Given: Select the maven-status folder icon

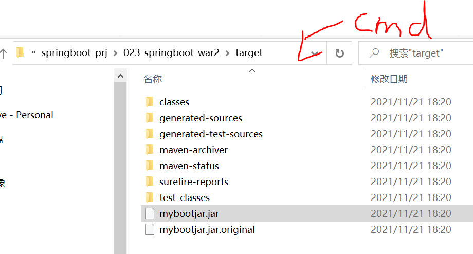Looking at the screenshot, I should pos(150,166).
